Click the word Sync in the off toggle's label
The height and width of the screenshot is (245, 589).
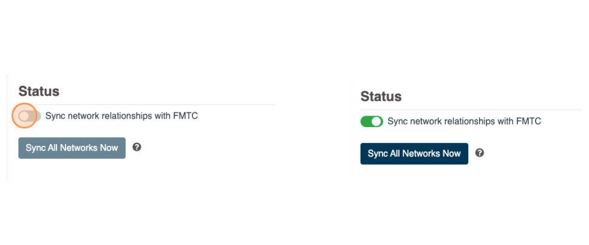click(55, 116)
